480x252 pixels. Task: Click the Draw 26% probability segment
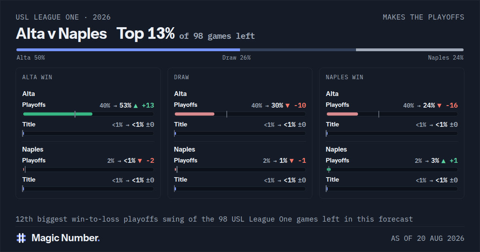(298, 50)
